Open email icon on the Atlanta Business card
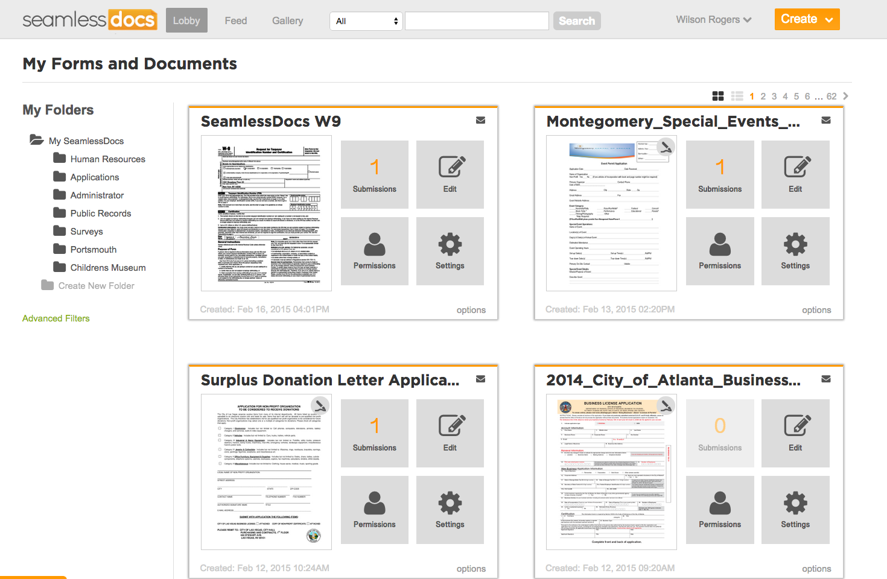The image size is (887, 579). pyautogui.click(x=825, y=379)
